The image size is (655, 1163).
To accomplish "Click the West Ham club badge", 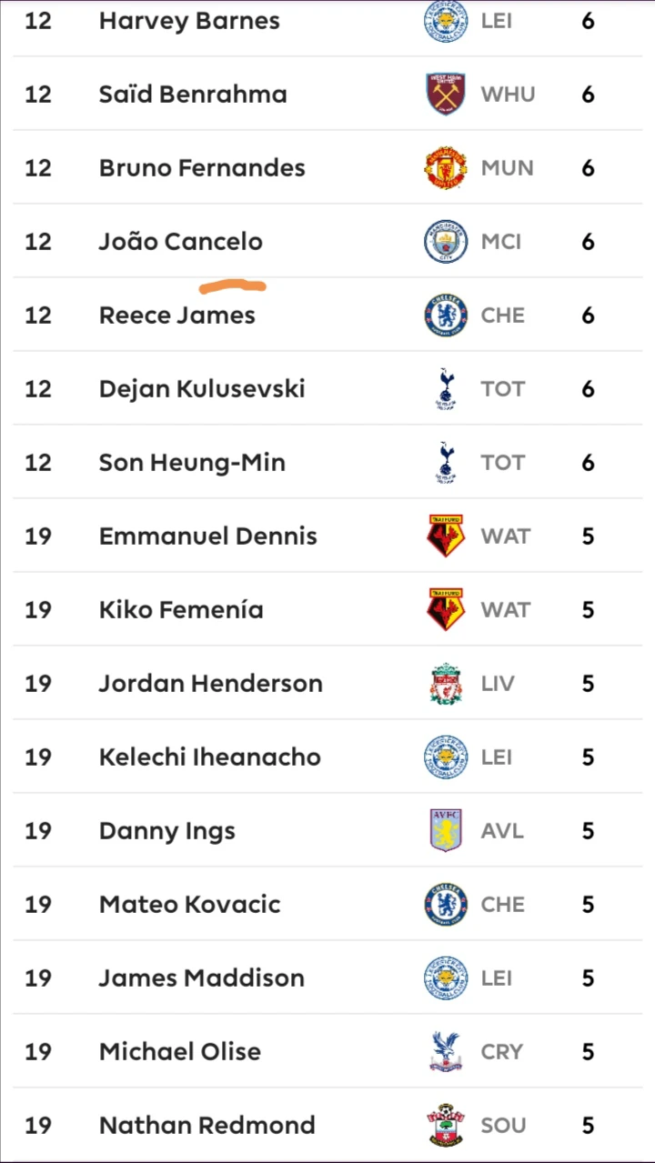I will 446,95.
